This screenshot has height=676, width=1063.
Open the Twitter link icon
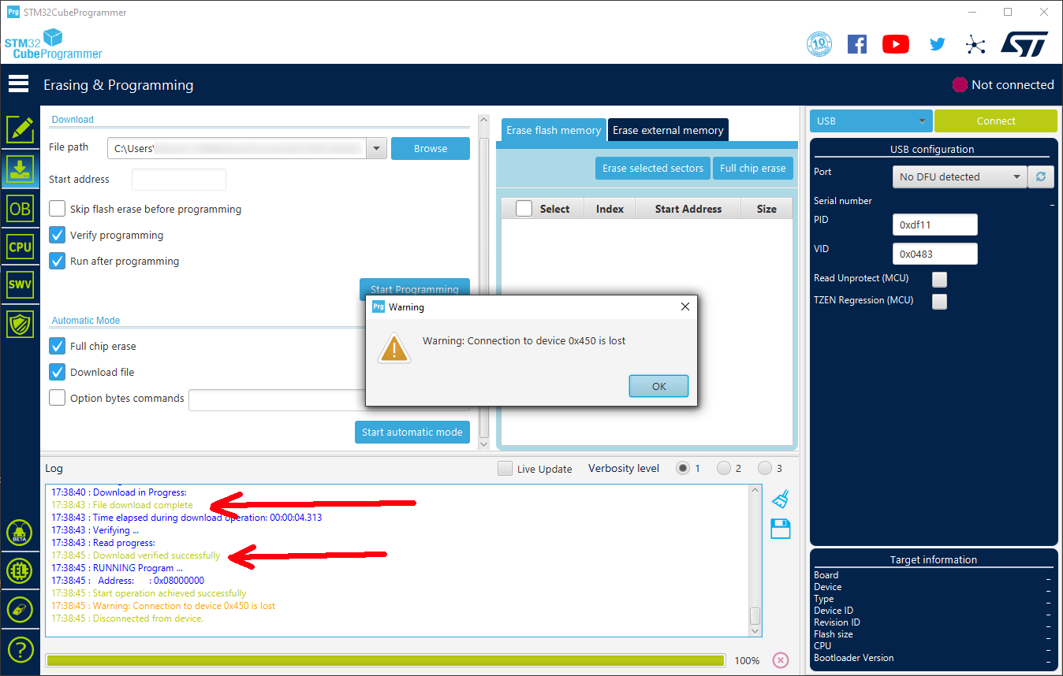[x=937, y=44]
